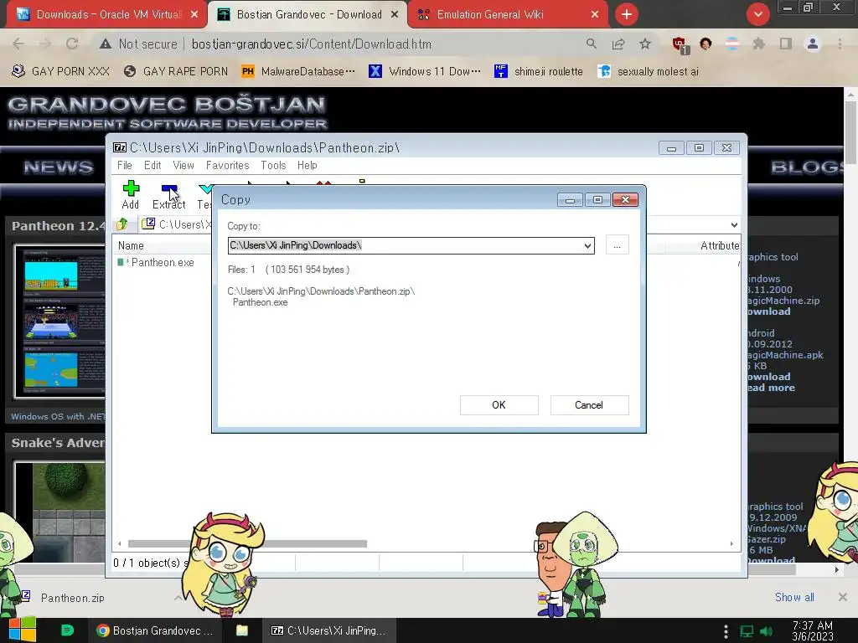
Task: Click Show all downloads
Action: pos(794,597)
